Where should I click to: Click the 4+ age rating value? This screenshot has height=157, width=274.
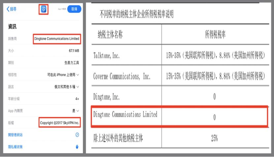[77, 99]
